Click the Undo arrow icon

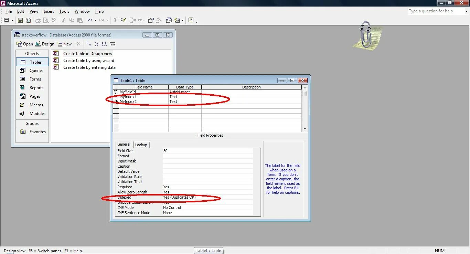click(x=89, y=20)
